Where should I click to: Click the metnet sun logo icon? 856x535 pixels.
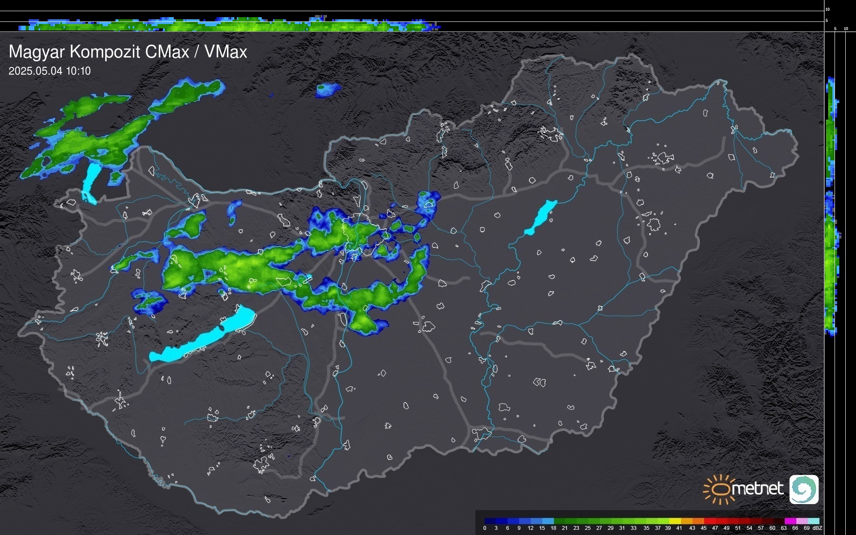pos(719,489)
